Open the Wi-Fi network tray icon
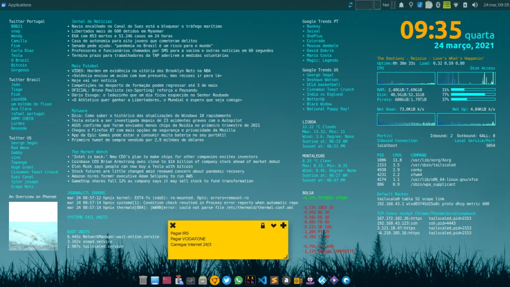The height and width of the screenshot is (287, 510). pyautogui.click(x=456, y=5)
